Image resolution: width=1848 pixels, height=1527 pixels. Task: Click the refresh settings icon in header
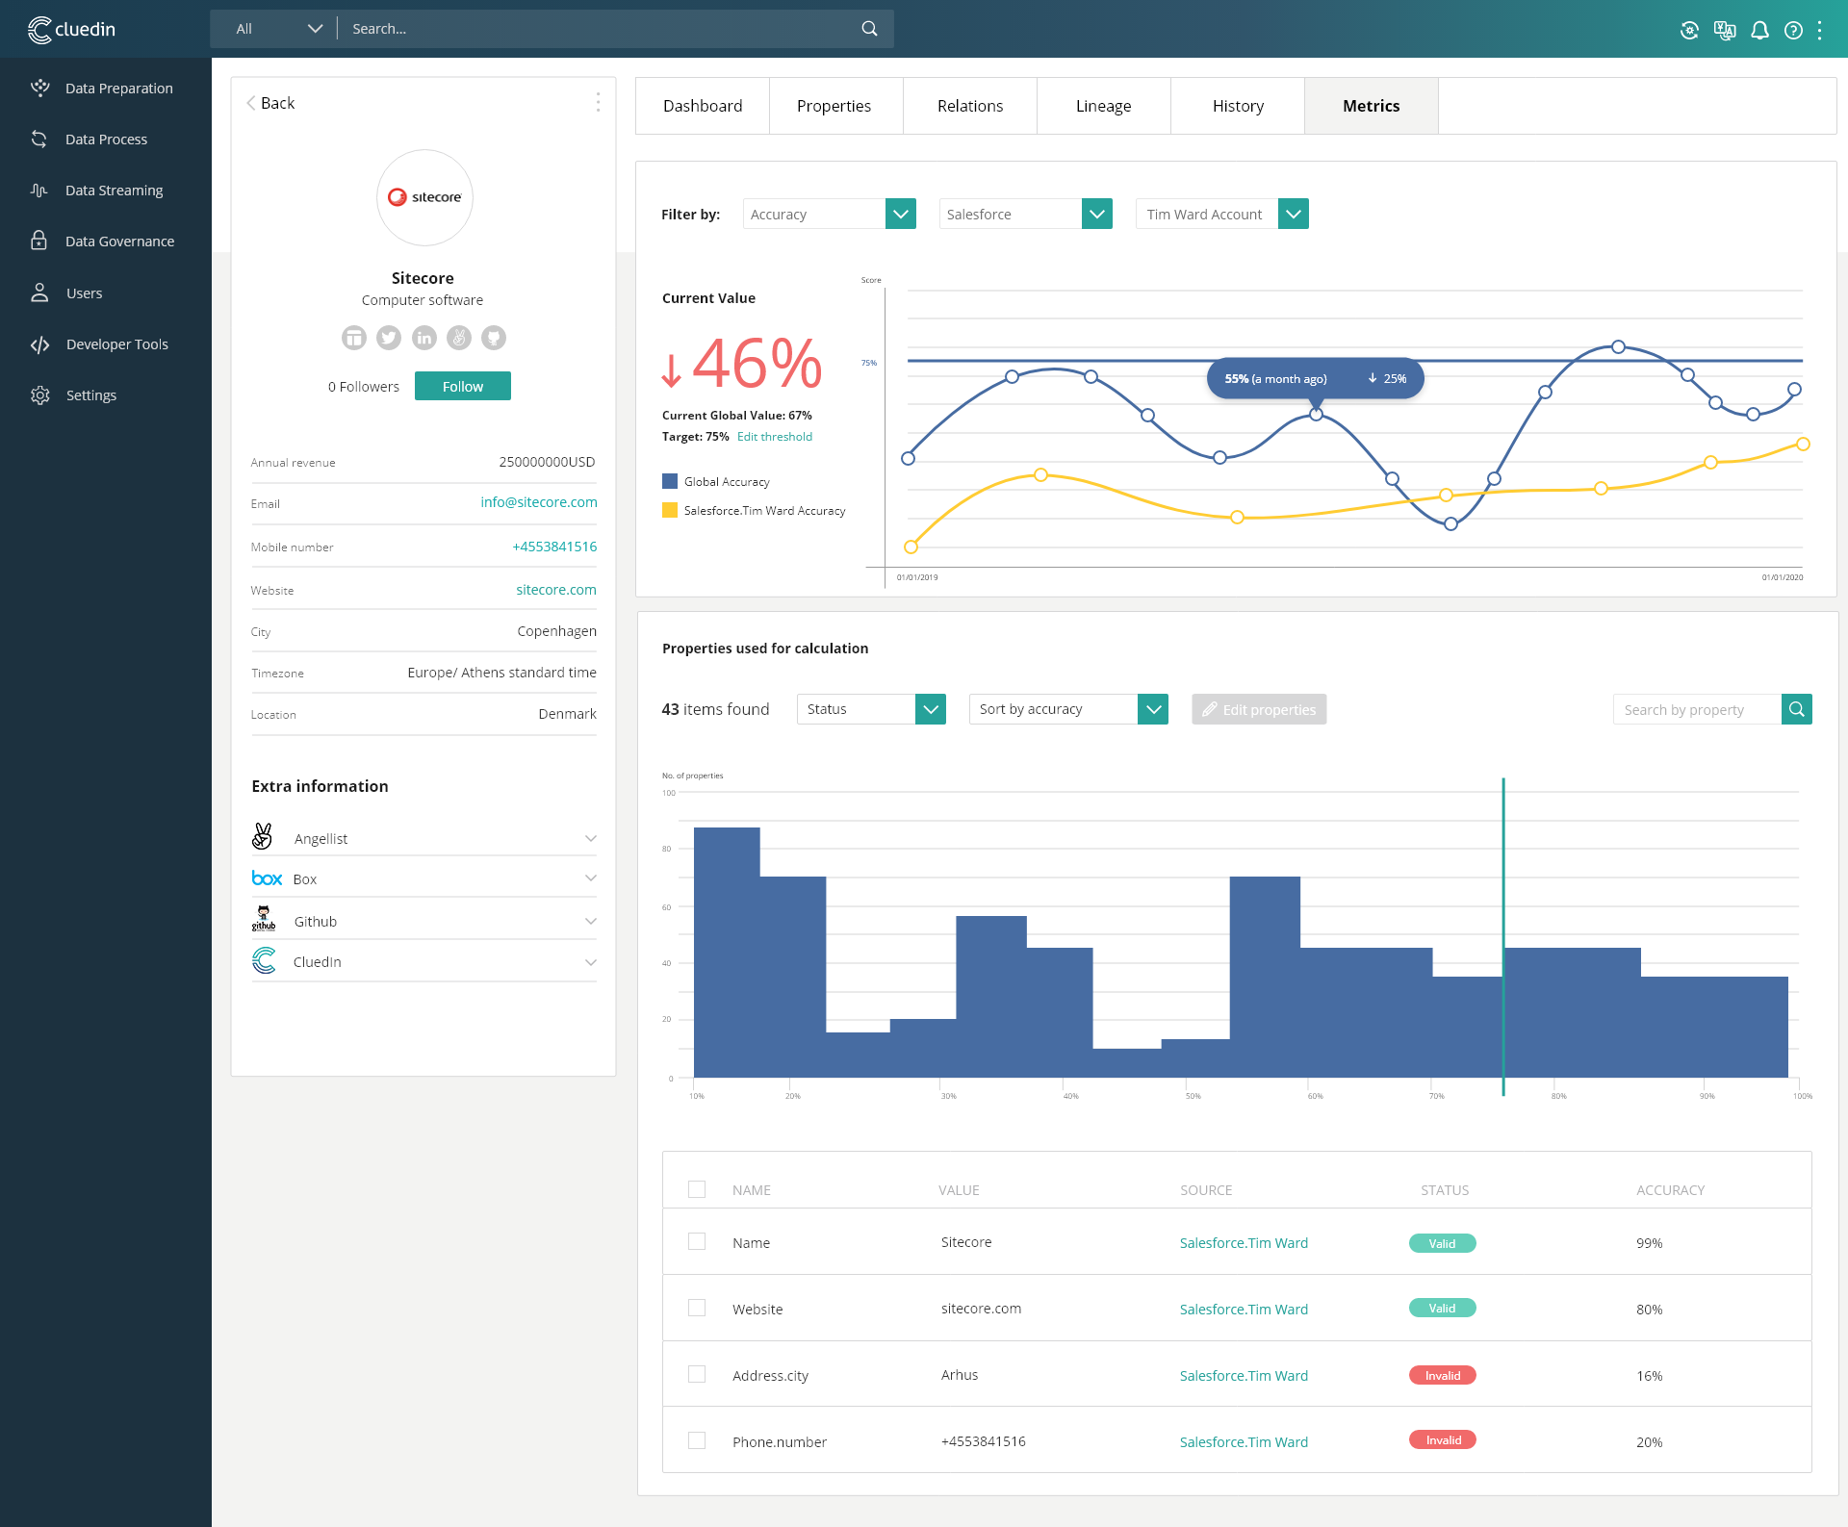click(1689, 30)
